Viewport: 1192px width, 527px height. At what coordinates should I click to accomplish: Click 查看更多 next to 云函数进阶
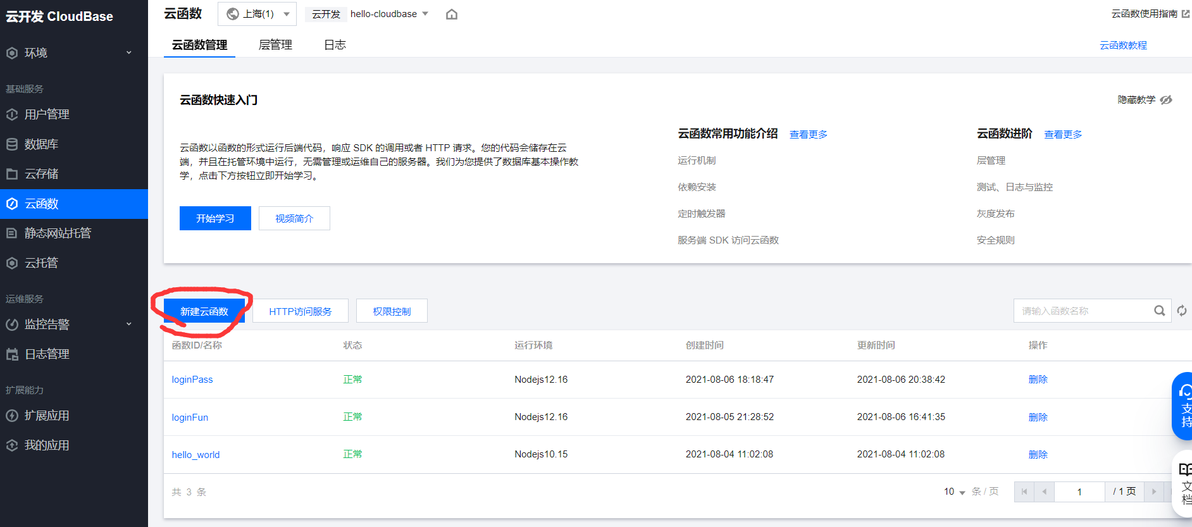pos(1063,135)
